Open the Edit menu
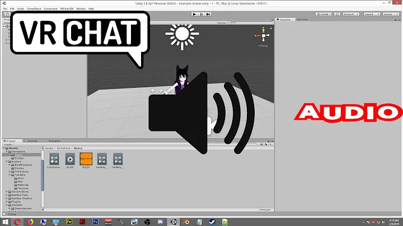Viewport: 403px width, 226px height. coord(12,9)
